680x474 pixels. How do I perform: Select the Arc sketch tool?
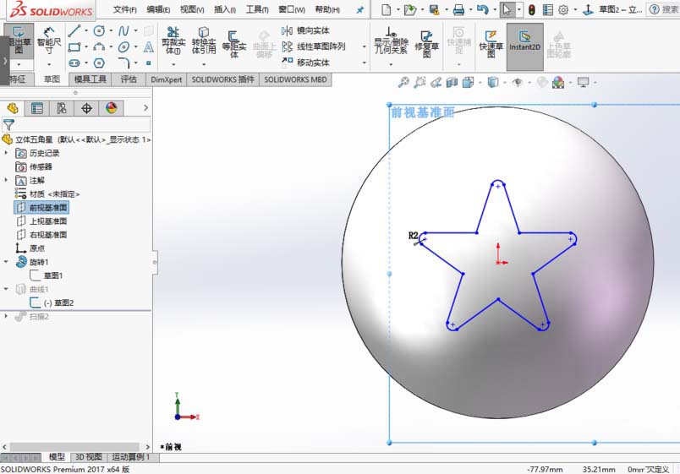click(99, 46)
